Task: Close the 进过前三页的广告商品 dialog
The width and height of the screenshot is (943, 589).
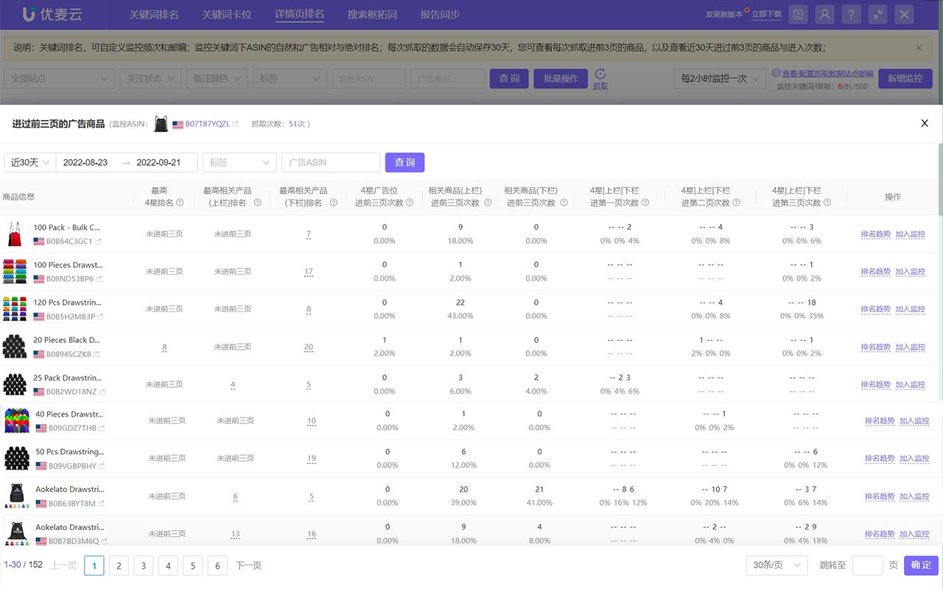Action: 924,123
